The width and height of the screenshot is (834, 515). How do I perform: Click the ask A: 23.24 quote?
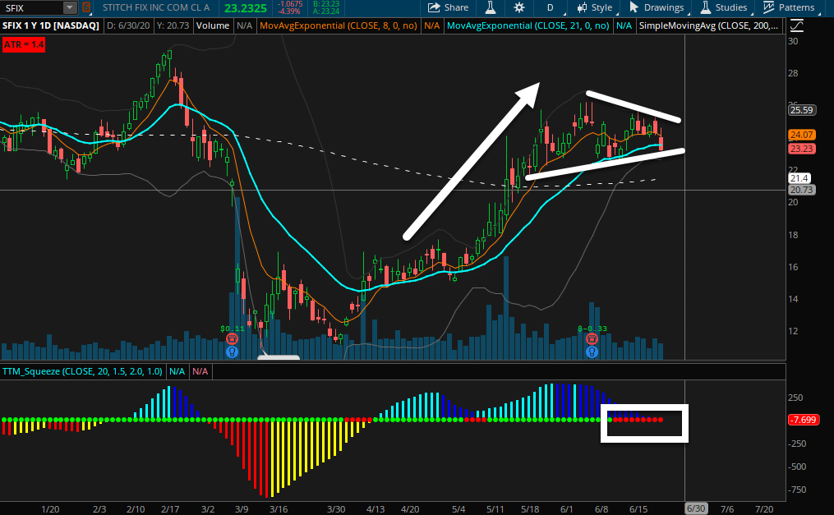coord(326,11)
